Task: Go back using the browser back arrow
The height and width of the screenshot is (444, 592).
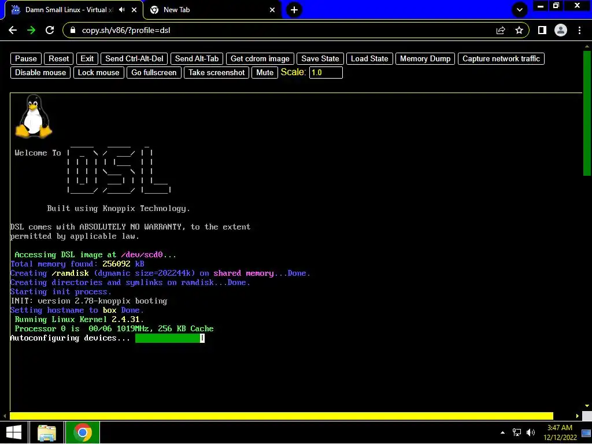Action: tap(13, 30)
